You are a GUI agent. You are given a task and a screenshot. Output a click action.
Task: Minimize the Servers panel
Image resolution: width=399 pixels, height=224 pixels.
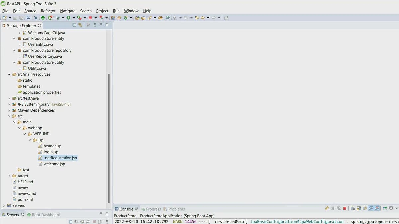click(101, 214)
